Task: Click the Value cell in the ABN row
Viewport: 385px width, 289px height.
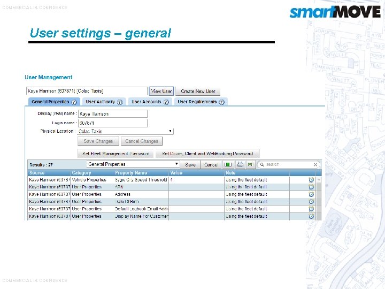Action: [x=196, y=187]
